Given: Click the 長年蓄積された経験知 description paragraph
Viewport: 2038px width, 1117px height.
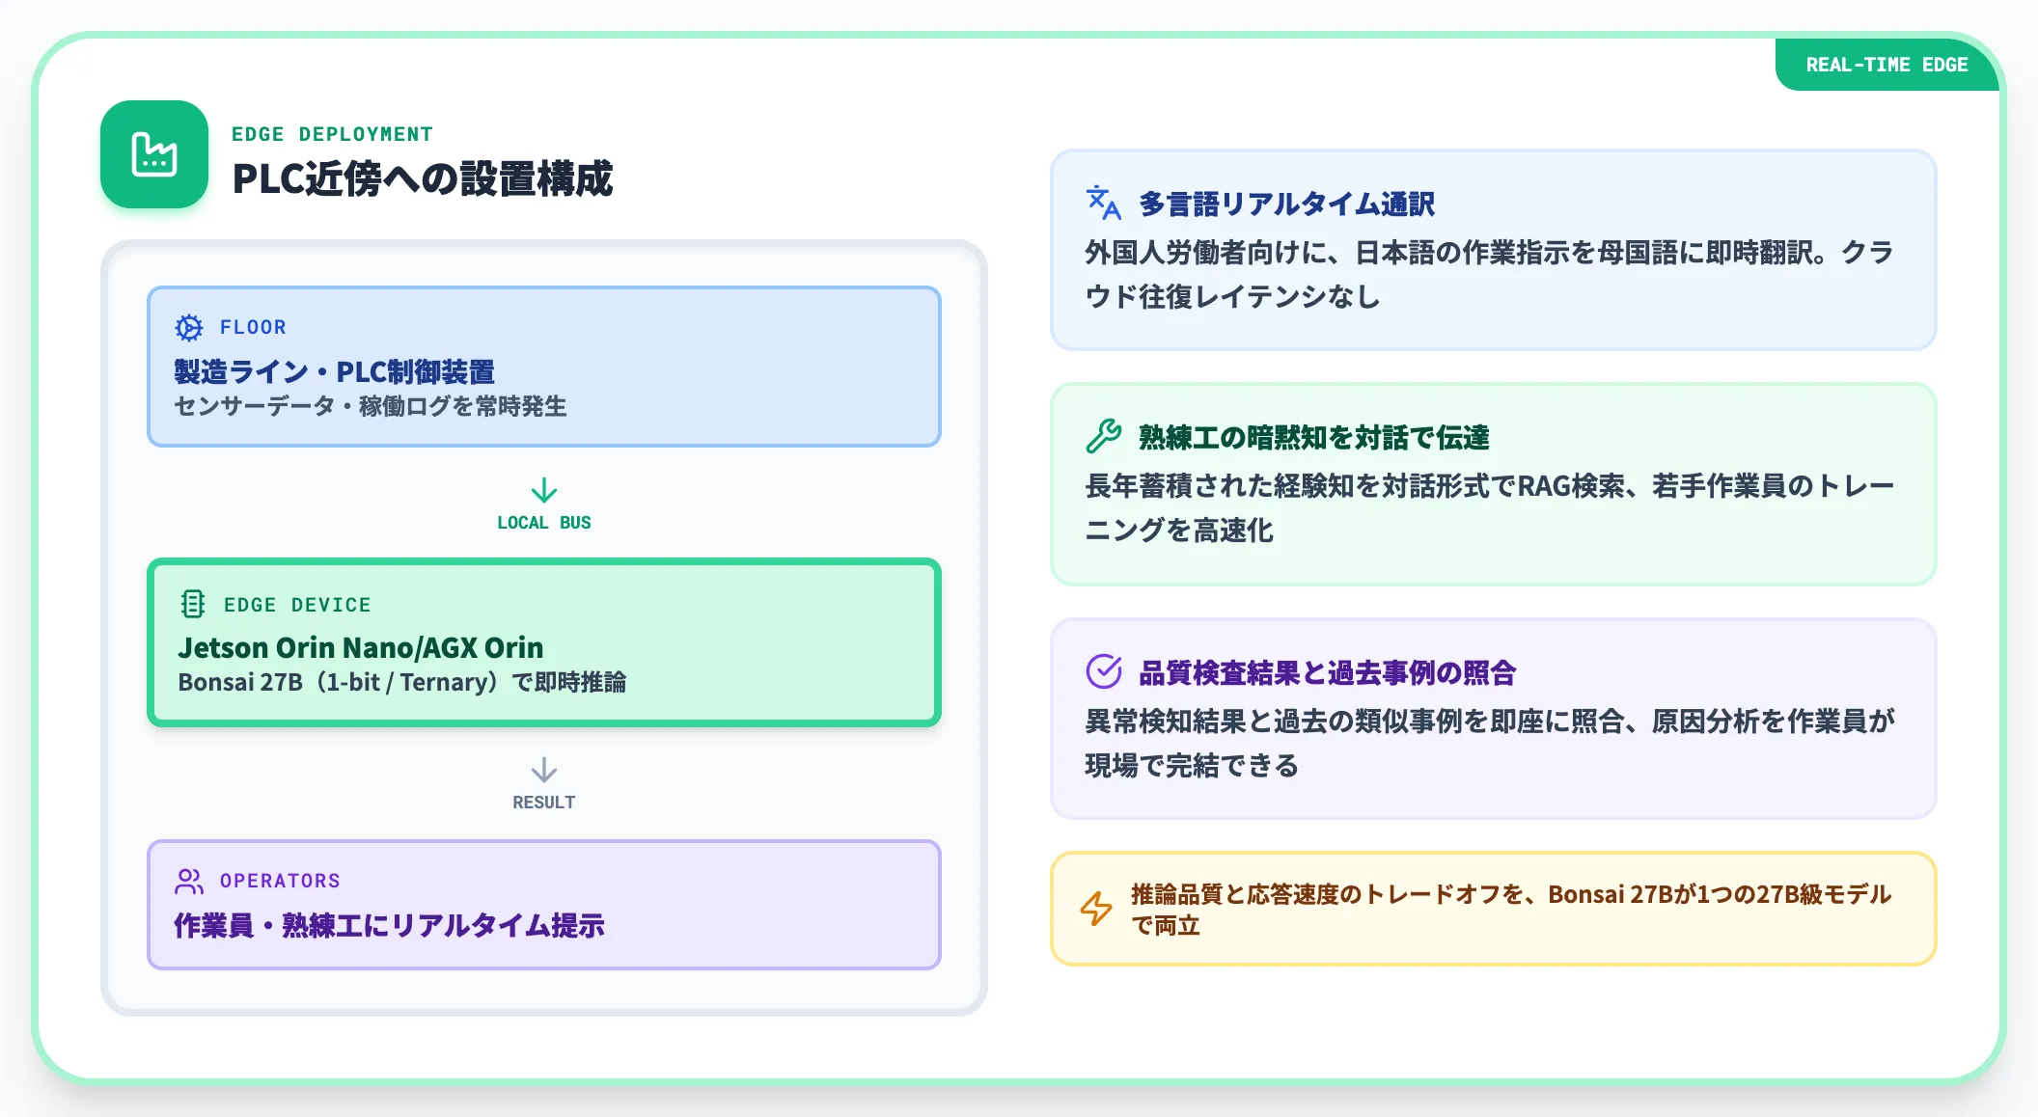Looking at the screenshot, I should [x=1489, y=507].
